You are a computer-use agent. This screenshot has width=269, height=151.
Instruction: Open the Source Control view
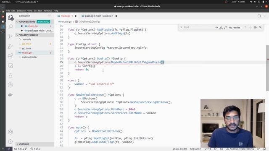(11, 36)
